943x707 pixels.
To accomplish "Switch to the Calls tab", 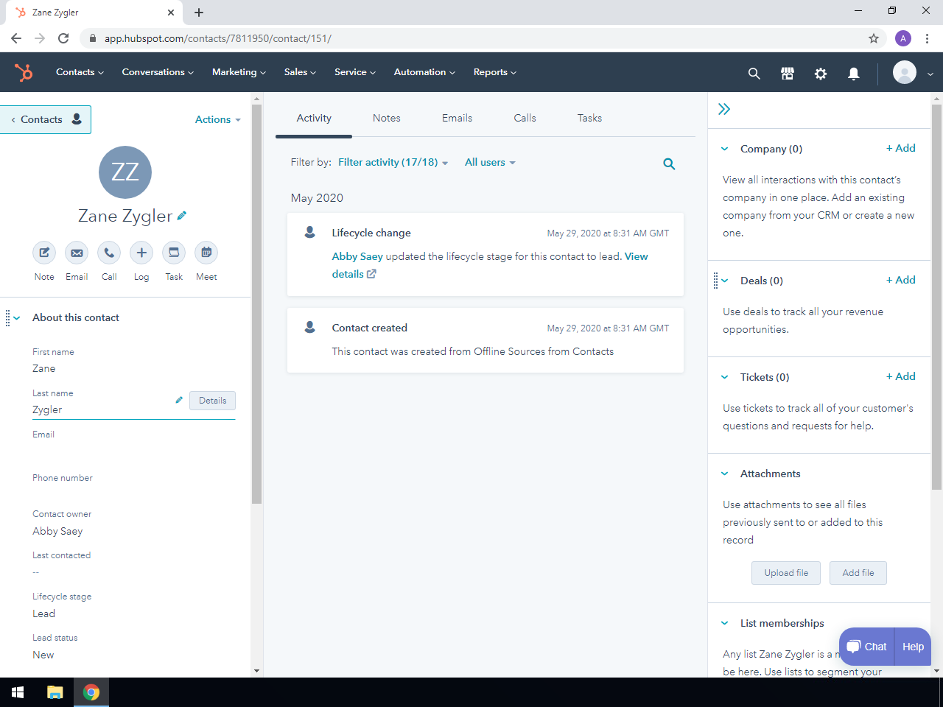I will (x=525, y=118).
